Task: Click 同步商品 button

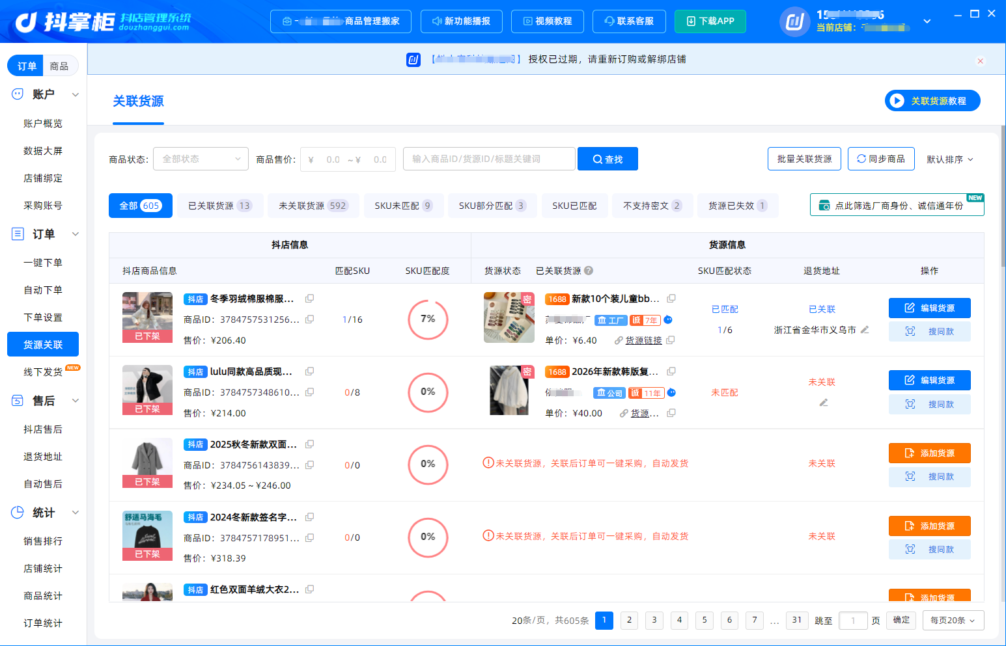Action: click(881, 159)
